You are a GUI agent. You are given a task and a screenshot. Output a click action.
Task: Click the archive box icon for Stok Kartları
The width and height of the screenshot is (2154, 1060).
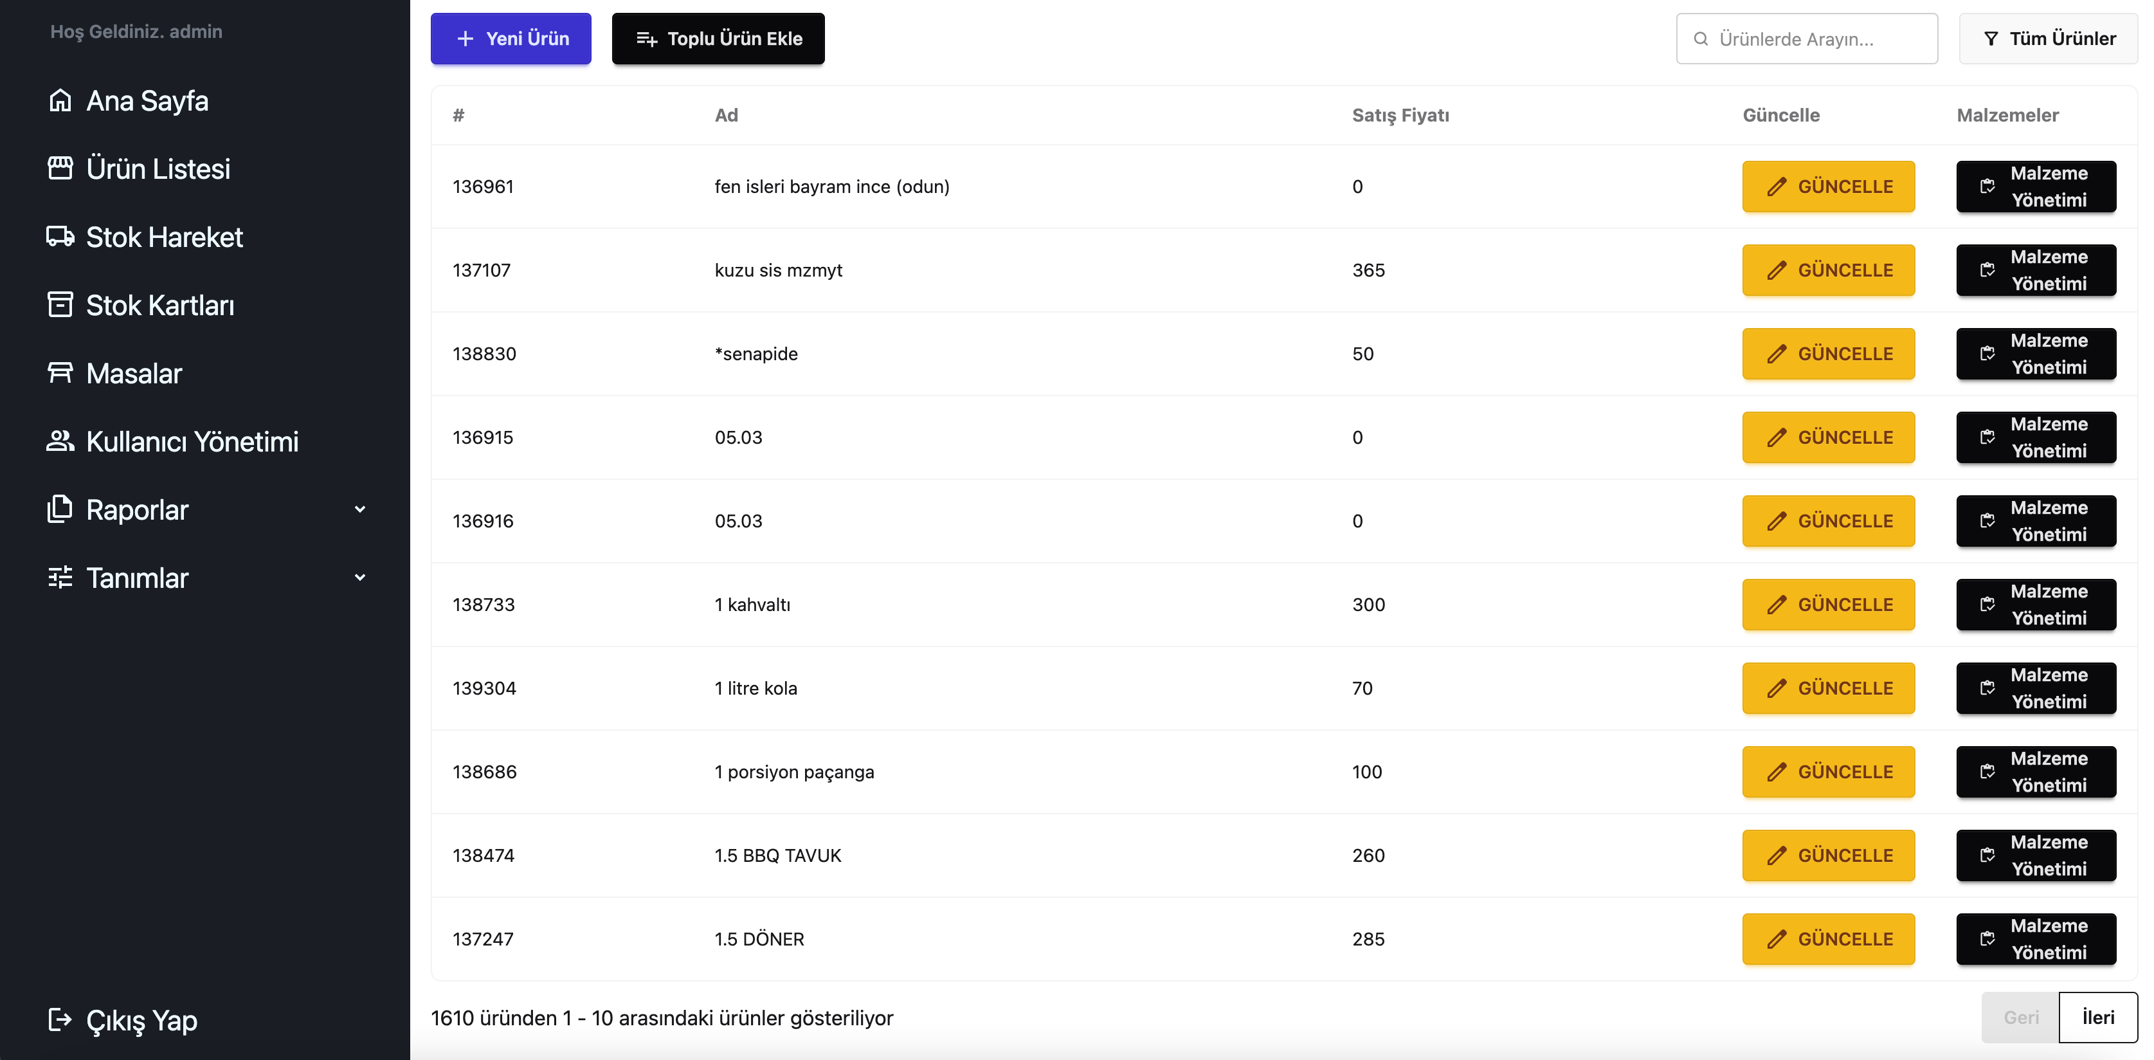click(x=60, y=304)
